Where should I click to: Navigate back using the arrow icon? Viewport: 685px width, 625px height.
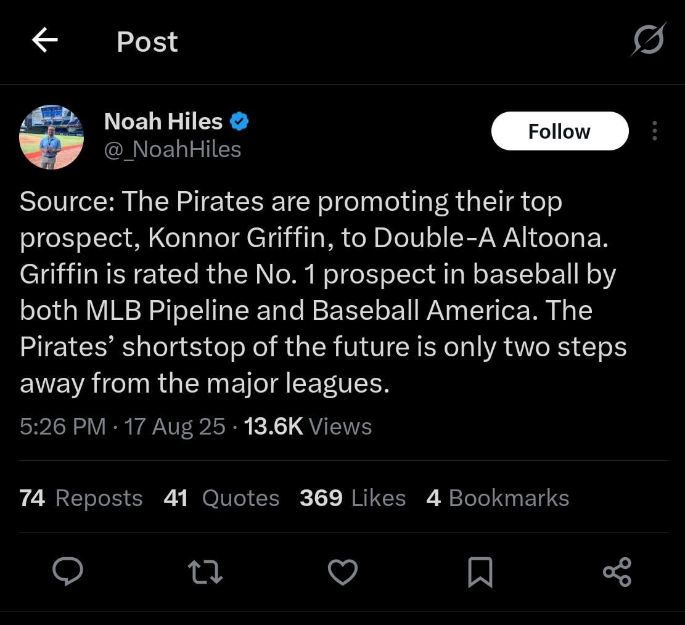[43, 41]
